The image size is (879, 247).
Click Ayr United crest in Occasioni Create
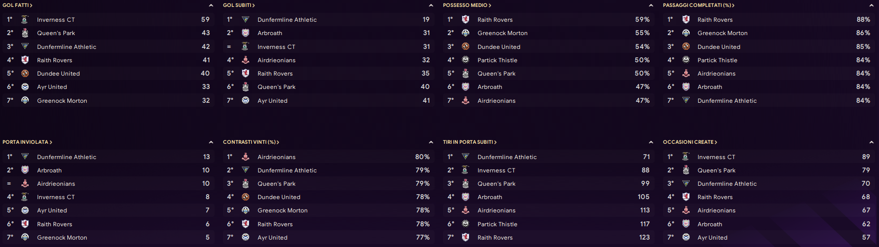click(686, 238)
